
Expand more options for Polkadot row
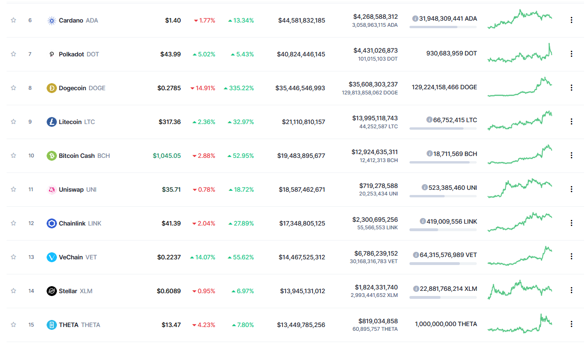click(x=571, y=54)
